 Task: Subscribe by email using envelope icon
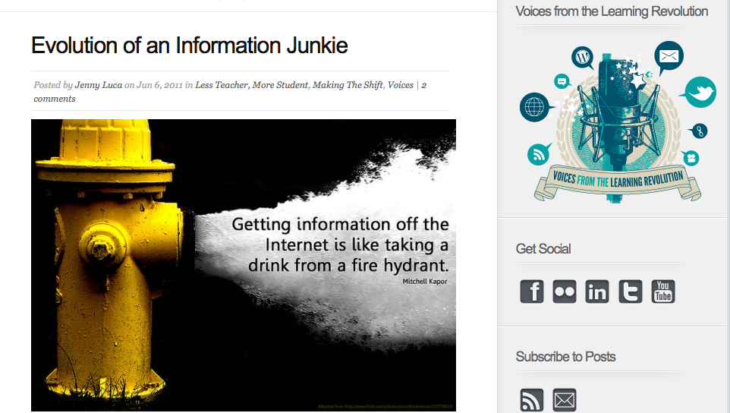click(565, 400)
